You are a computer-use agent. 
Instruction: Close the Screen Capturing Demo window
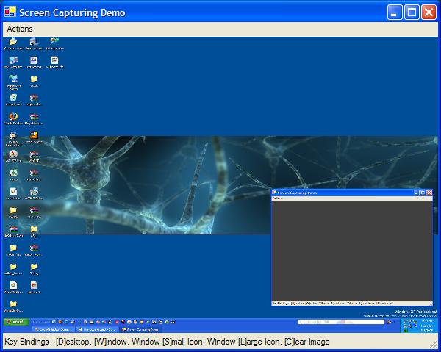[x=429, y=12]
